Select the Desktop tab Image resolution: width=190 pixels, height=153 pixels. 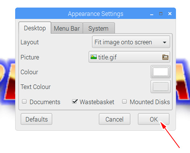pos(35,28)
